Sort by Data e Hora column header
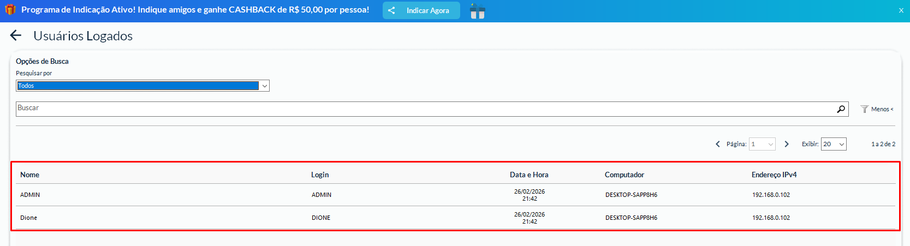 (x=529, y=175)
